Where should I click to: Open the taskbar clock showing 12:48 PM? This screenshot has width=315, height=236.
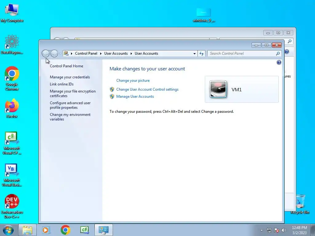pos(299,230)
